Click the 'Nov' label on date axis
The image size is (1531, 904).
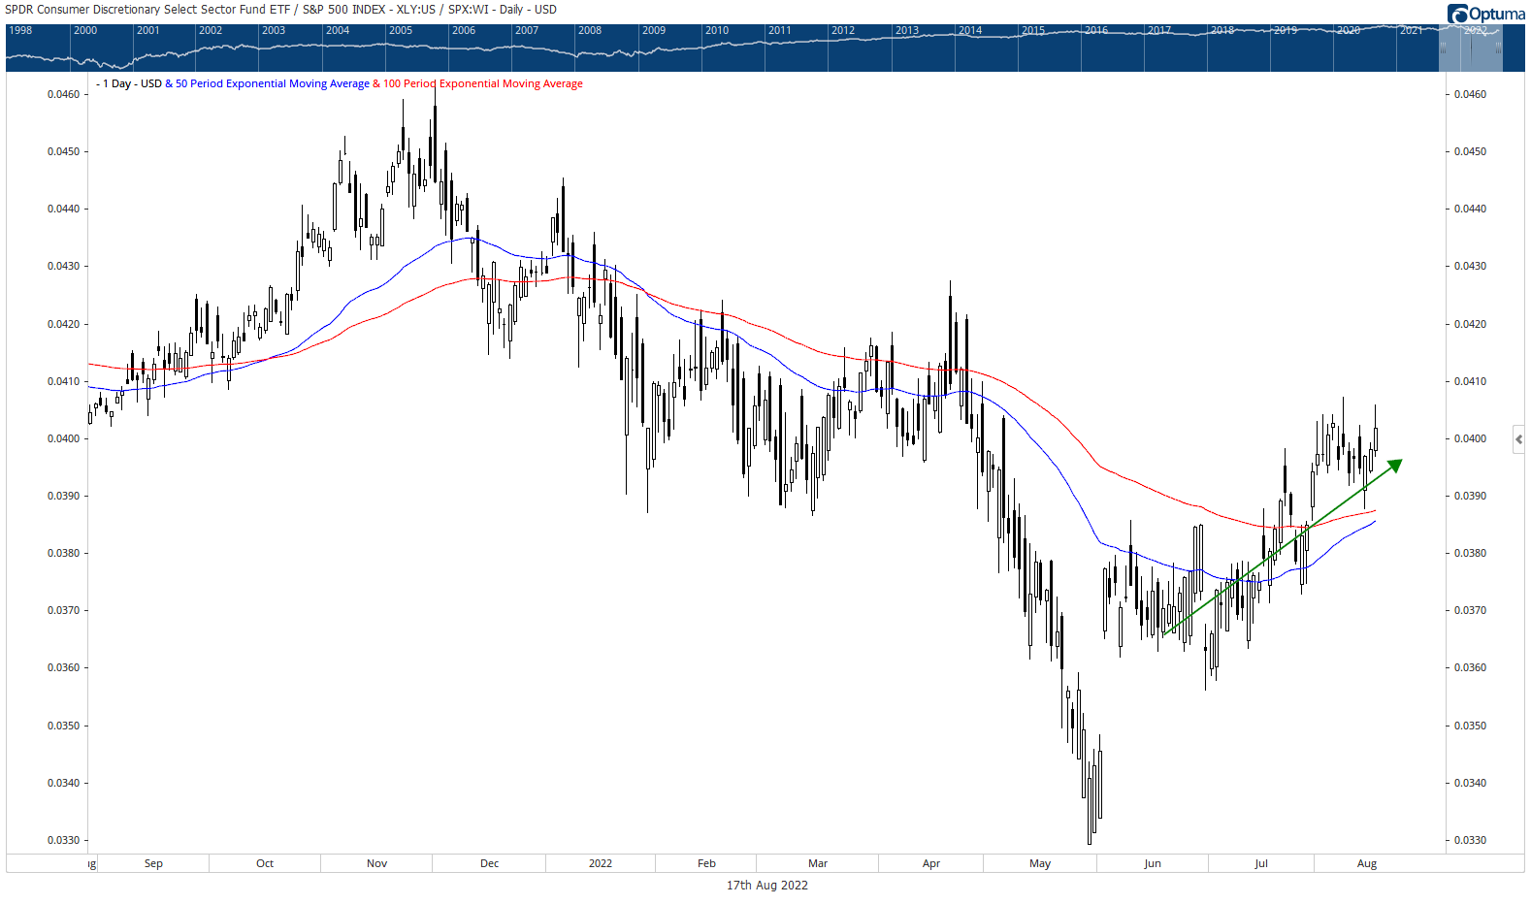point(377,863)
